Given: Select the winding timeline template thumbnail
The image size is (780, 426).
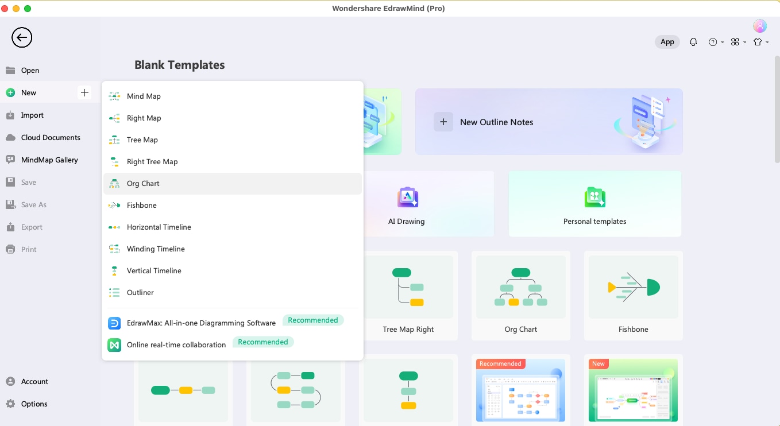Looking at the screenshot, I should [x=296, y=390].
